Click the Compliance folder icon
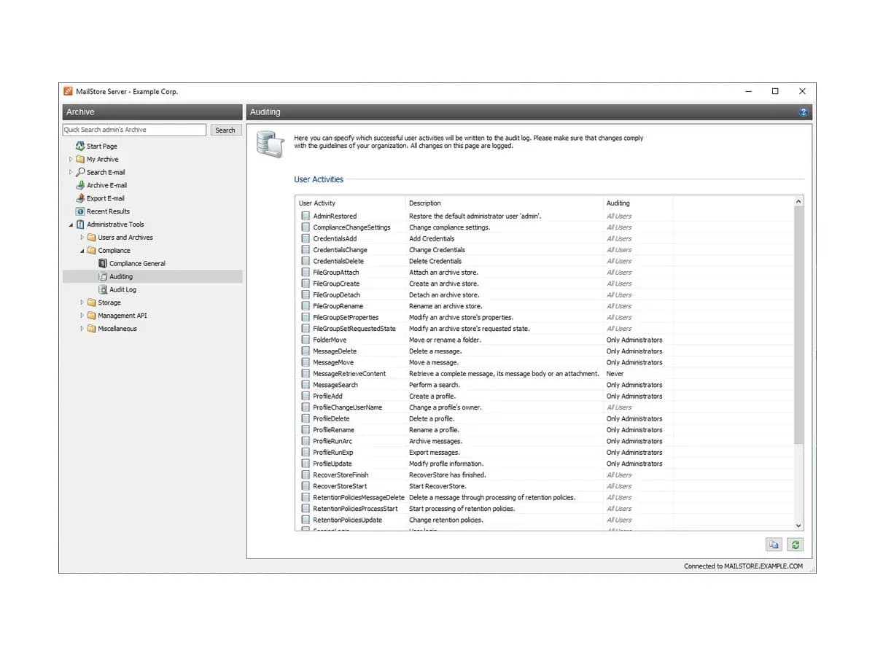Screen dimensions: 875x656 point(91,251)
